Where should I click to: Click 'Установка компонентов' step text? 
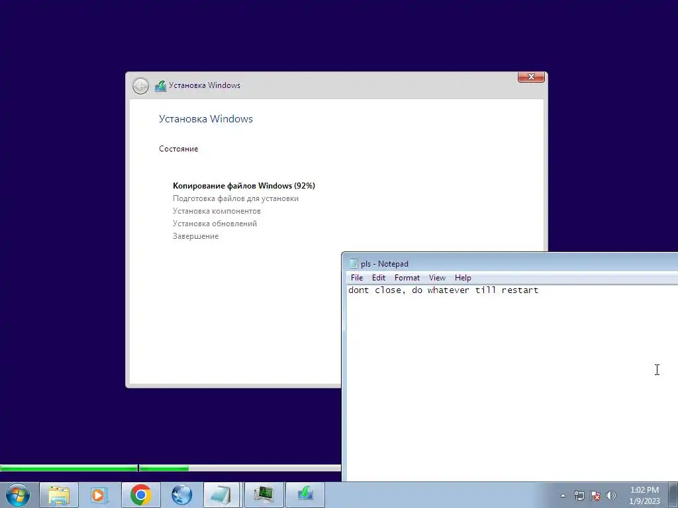[217, 211]
